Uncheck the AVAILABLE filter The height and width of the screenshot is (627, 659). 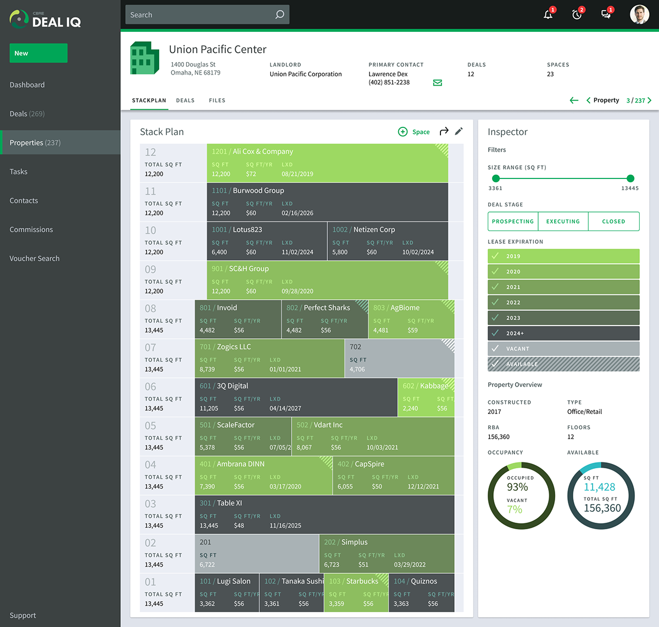point(563,363)
